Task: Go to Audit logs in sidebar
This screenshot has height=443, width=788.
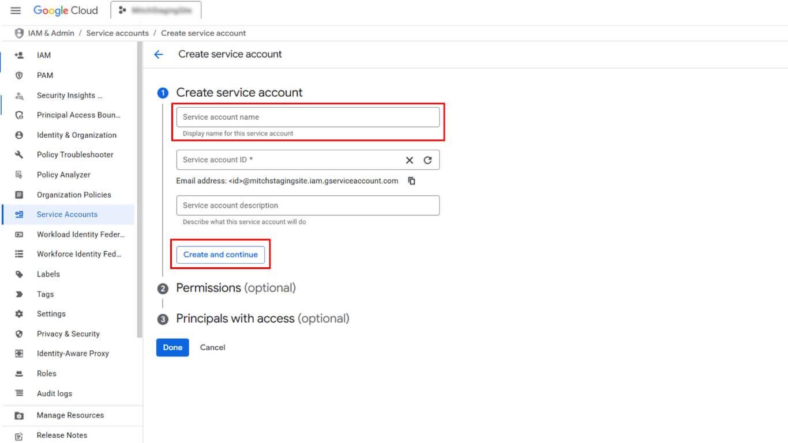Action: coord(54,393)
